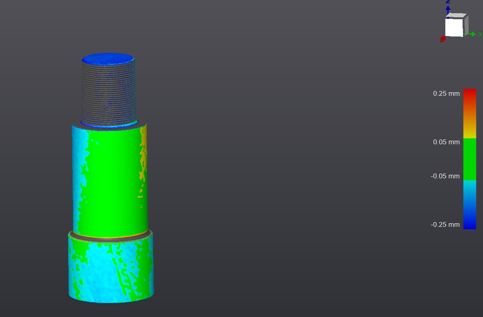Click the cyan-to-blue section of color scale
The image size is (483, 317).
pos(469,204)
